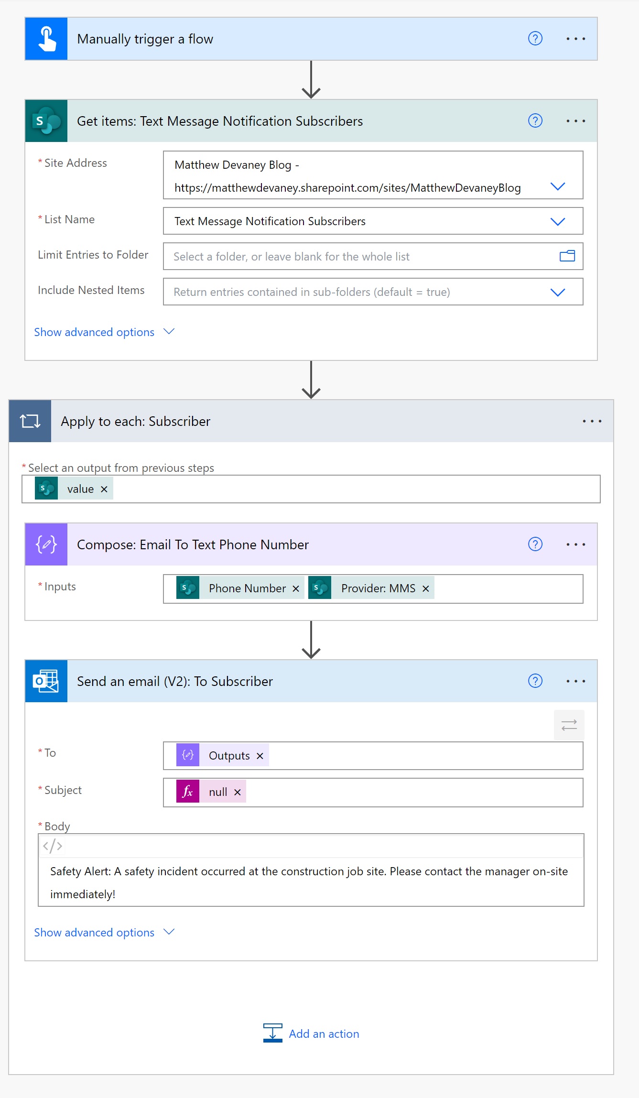Open the Get items action's three-dot menu

(x=575, y=121)
